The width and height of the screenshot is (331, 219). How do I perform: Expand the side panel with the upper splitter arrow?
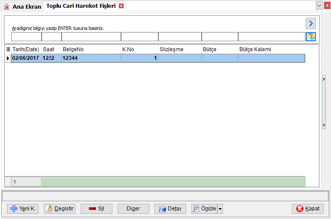(x=324, y=79)
